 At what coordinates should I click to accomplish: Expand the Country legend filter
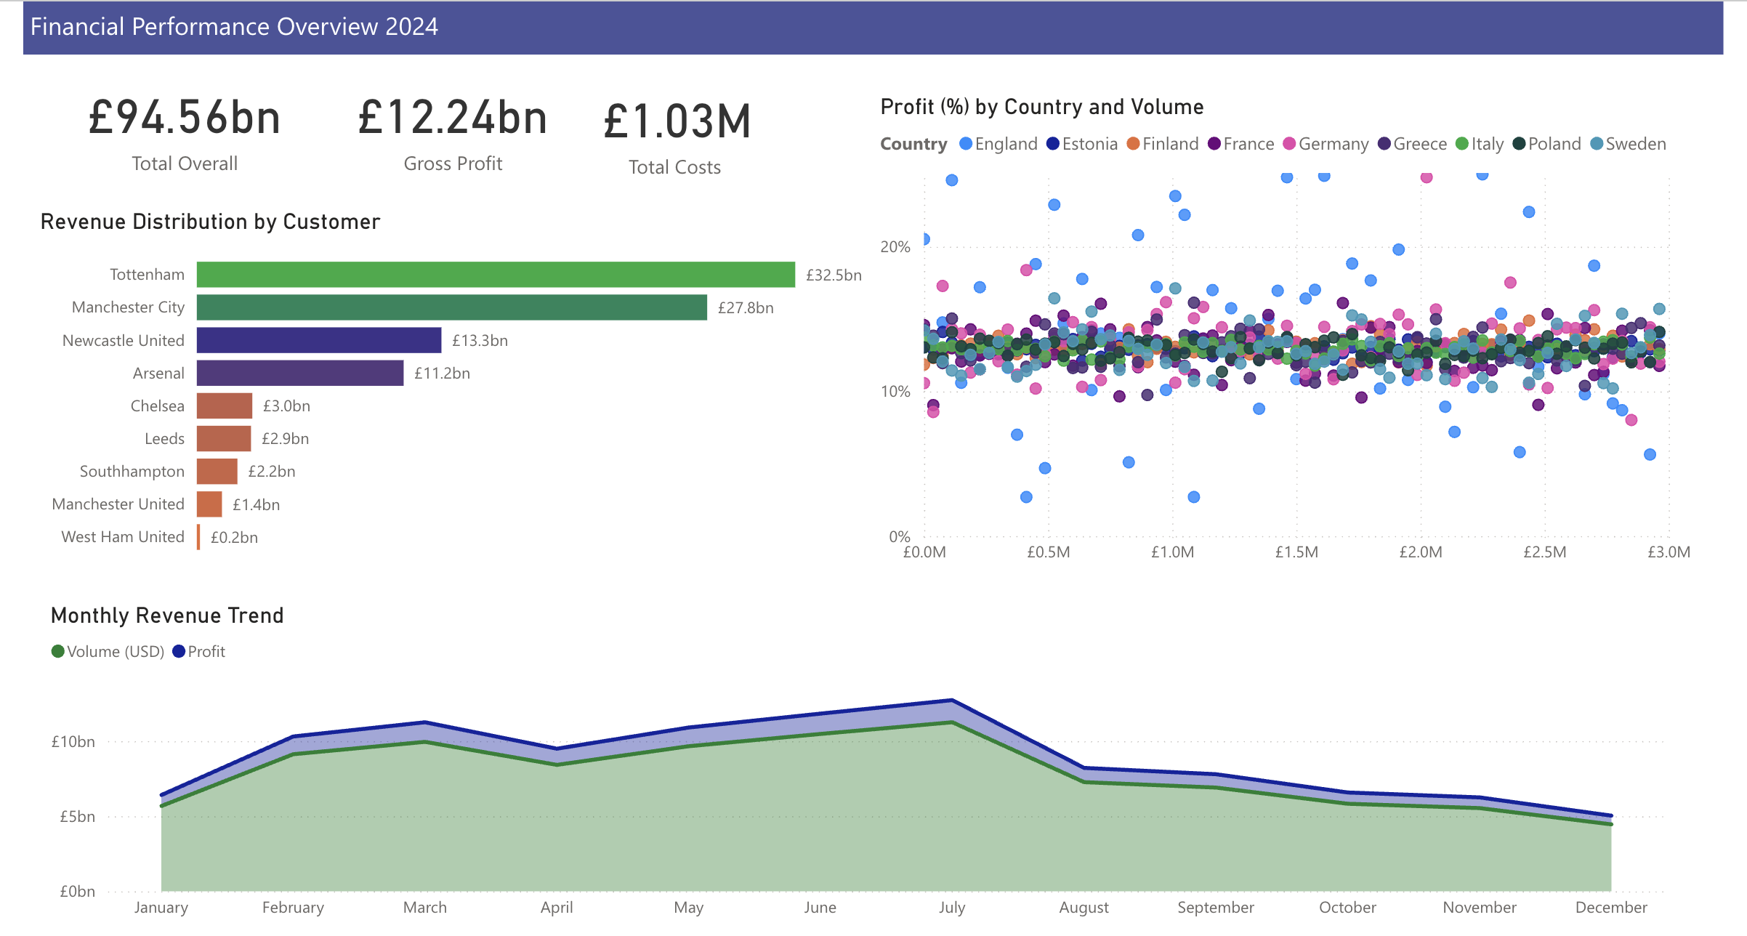pyautogui.click(x=913, y=143)
